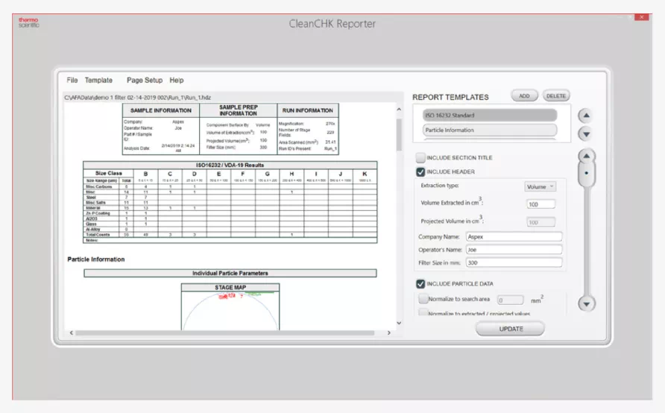The width and height of the screenshot is (665, 413).
Task: Click the Projected Volume input field
Action: (540, 222)
